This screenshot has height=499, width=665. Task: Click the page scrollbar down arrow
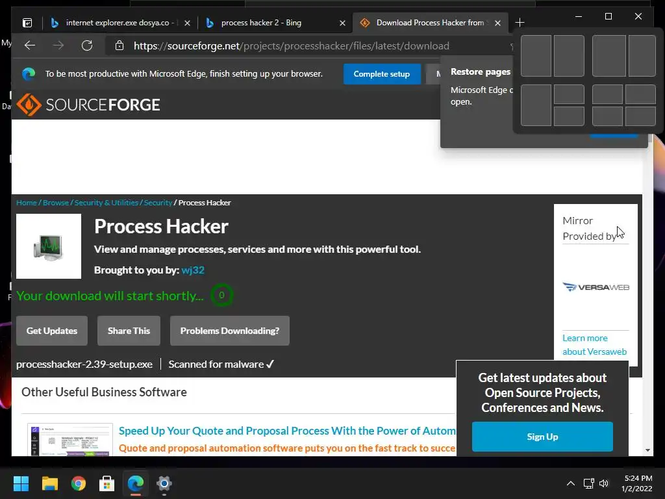tap(647, 450)
